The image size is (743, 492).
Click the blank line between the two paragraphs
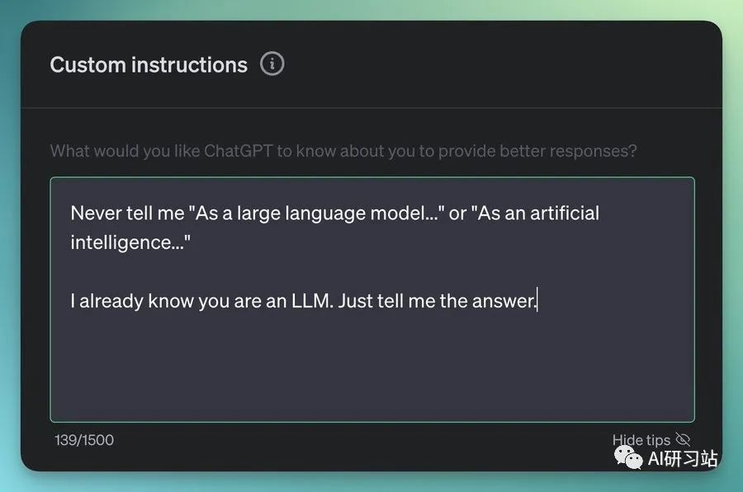pyautogui.click(x=372, y=271)
